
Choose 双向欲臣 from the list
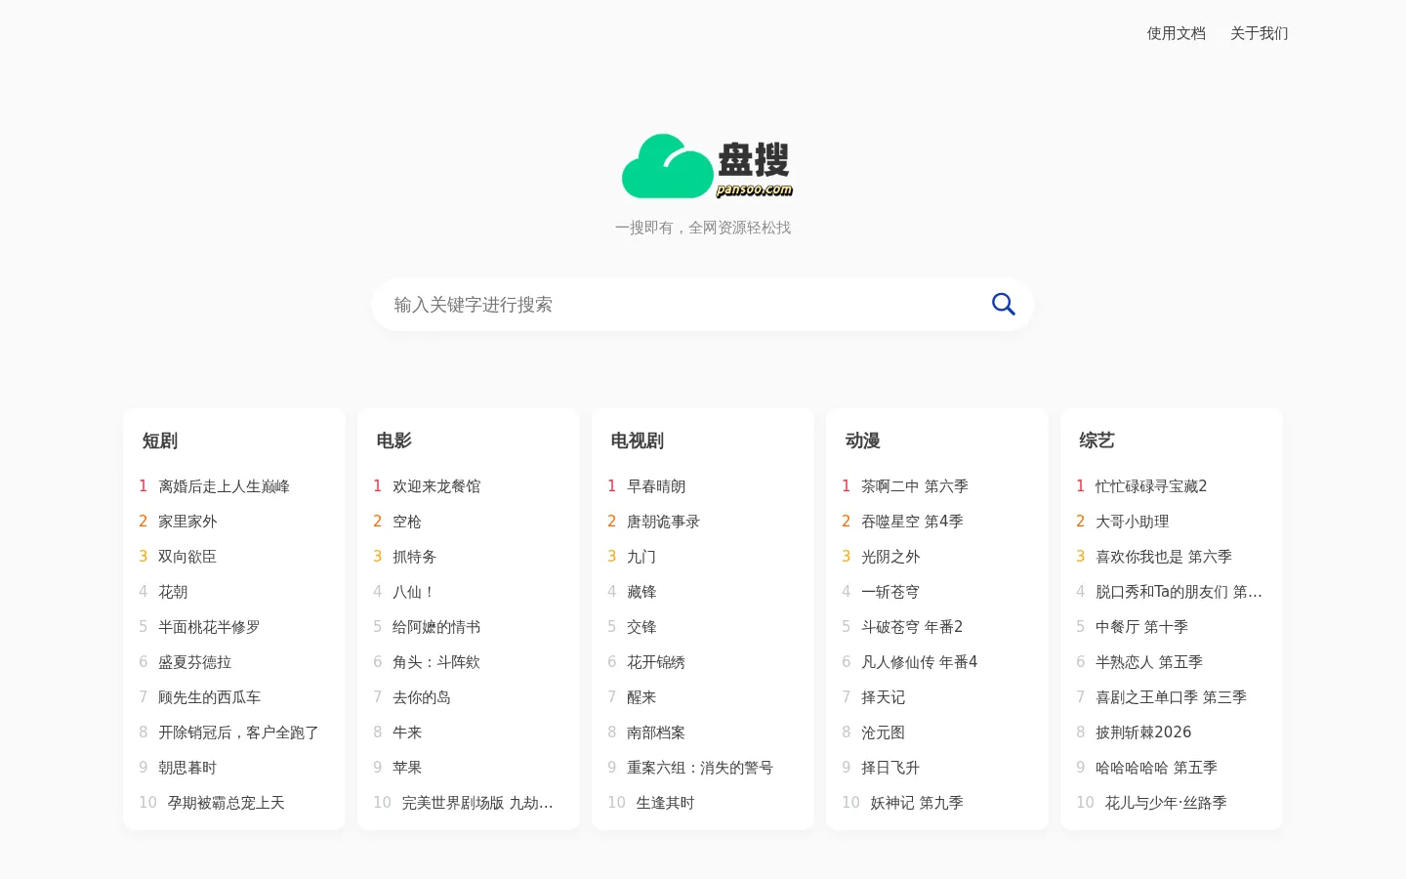(187, 557)
